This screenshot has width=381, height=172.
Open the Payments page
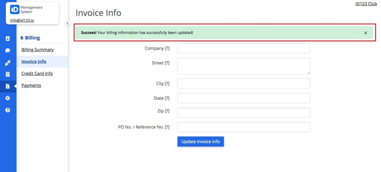pyautogui.click(x=31, y=85)
